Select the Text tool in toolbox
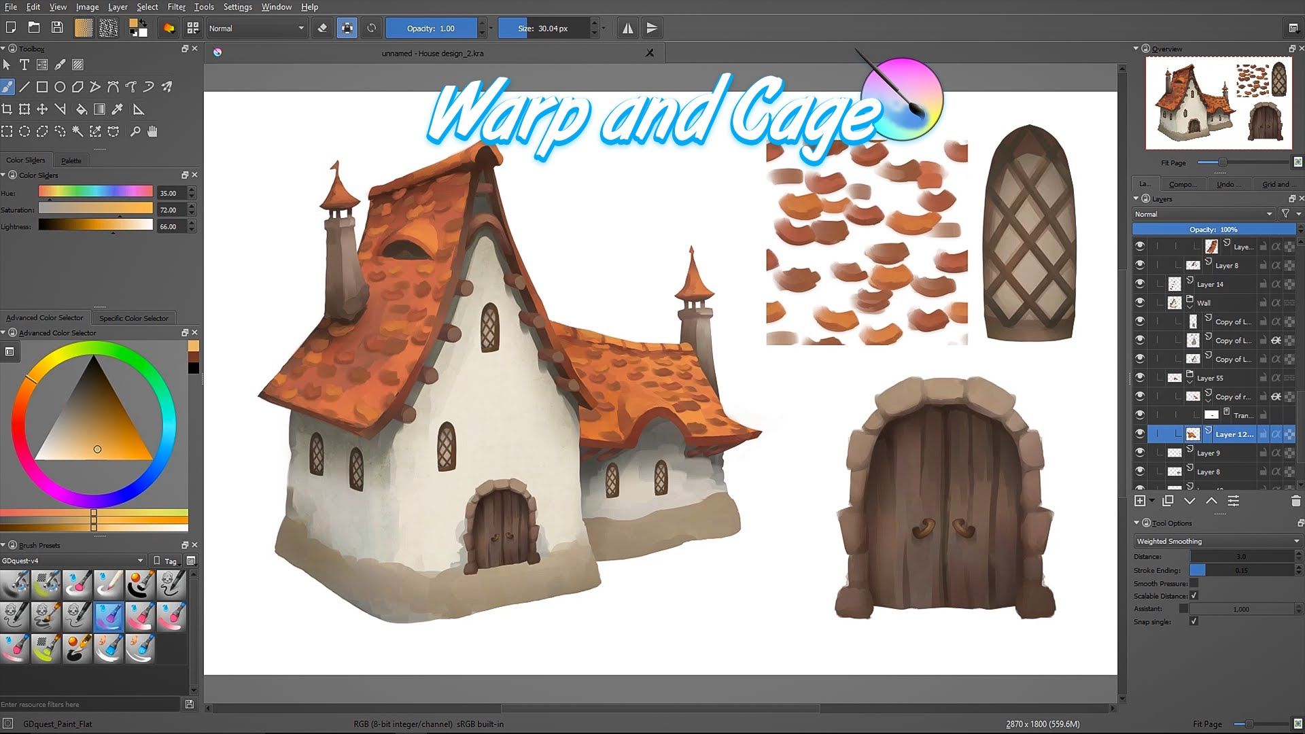 click(x=24, y=65)
